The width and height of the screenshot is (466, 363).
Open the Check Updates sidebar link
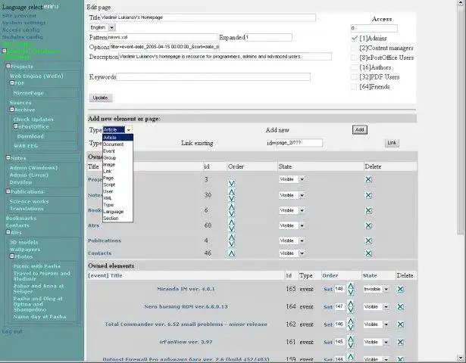tap(33, 119)
